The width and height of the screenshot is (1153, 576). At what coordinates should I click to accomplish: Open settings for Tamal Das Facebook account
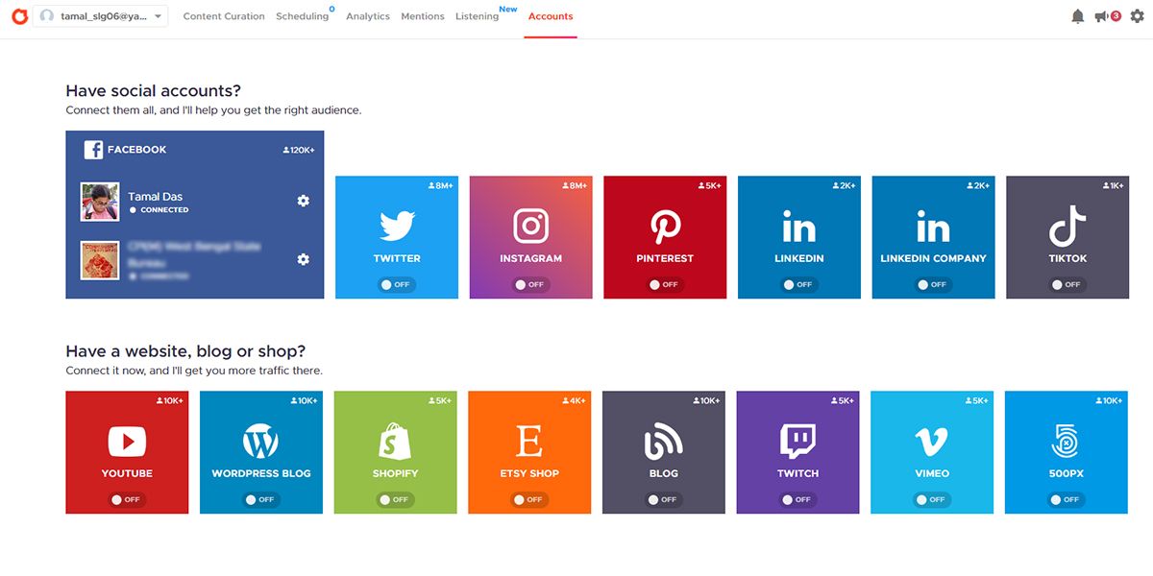[x=303, y=201]
